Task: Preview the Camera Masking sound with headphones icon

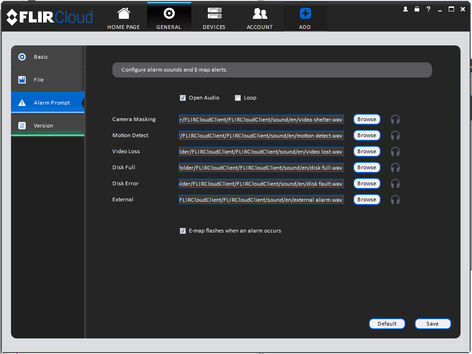Action: tap(395, 120)
